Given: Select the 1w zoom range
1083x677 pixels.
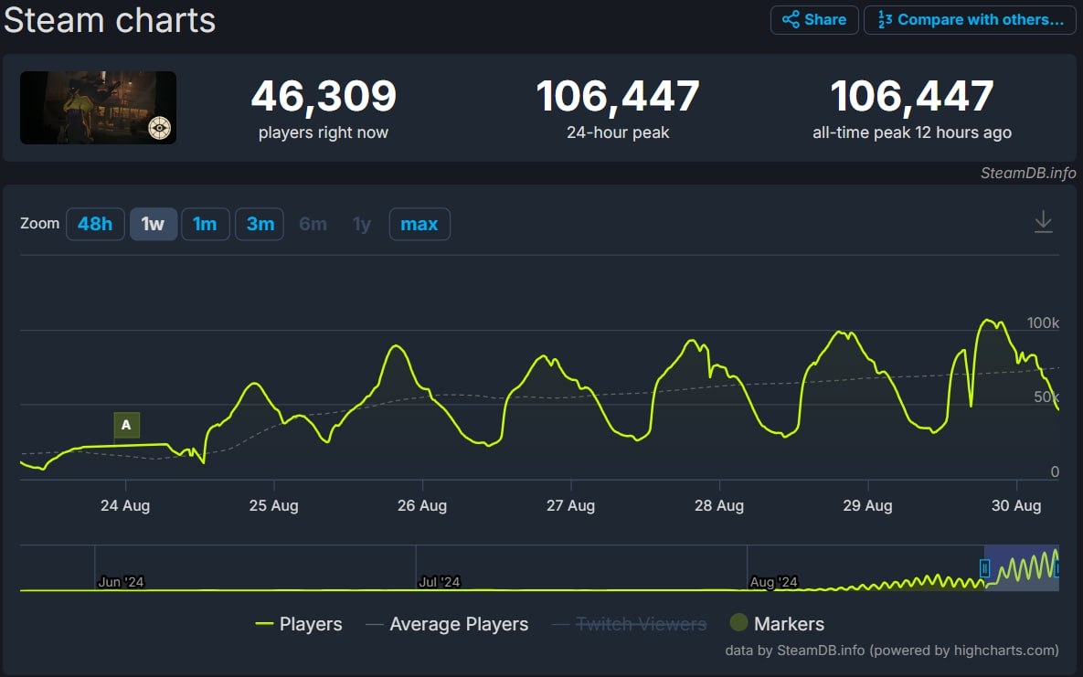Looking at the screenshot, I should pyautogui.click(x=153, y=224).
